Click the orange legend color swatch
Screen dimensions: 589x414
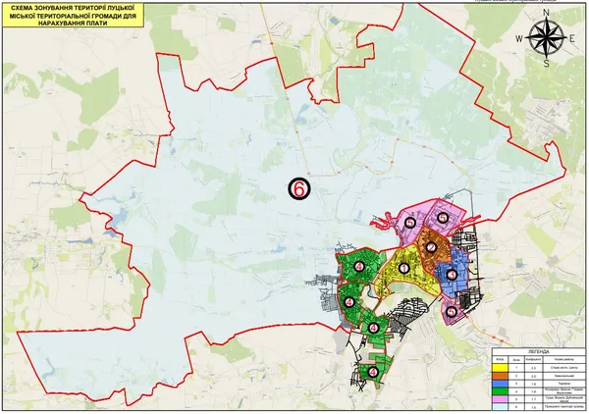pyautogui.click(x=500, y=376)
